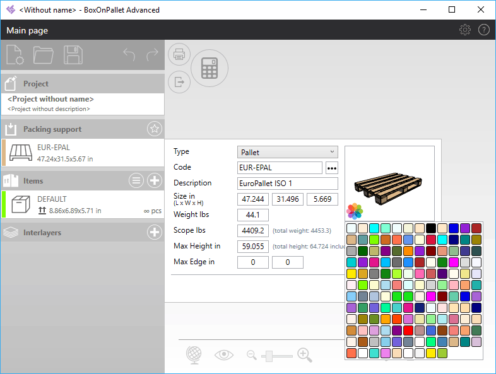This screenshot has height=374, width=496.
Task: Open the Type dropdown showing Pallet
Action: (288, 152)
